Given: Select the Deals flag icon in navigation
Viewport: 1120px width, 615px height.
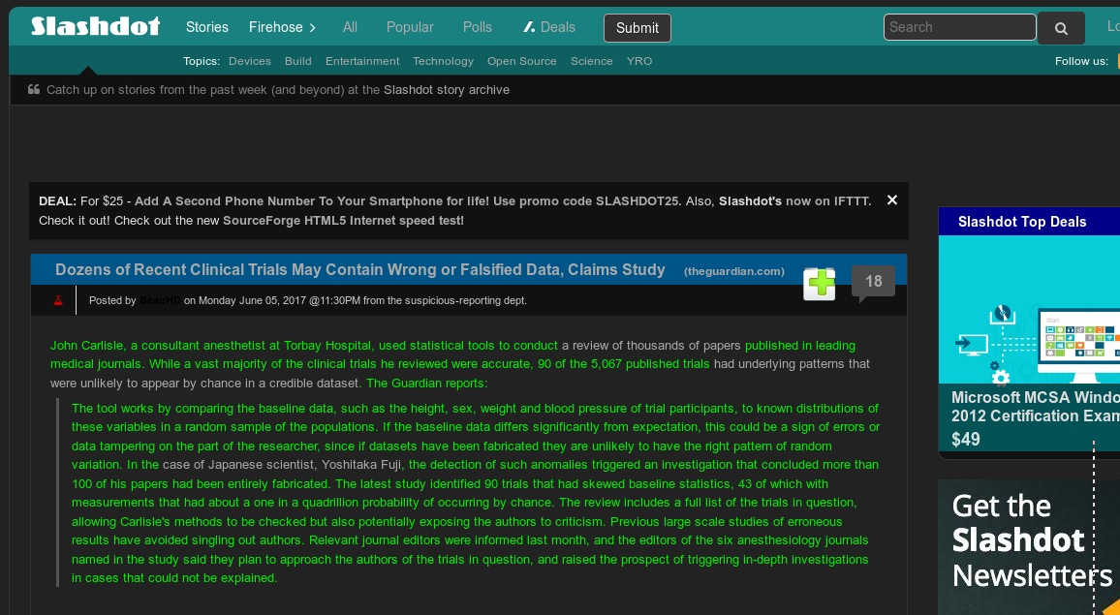Looking at the screenshot, I should pyautogui.click(x=528, y=27).
